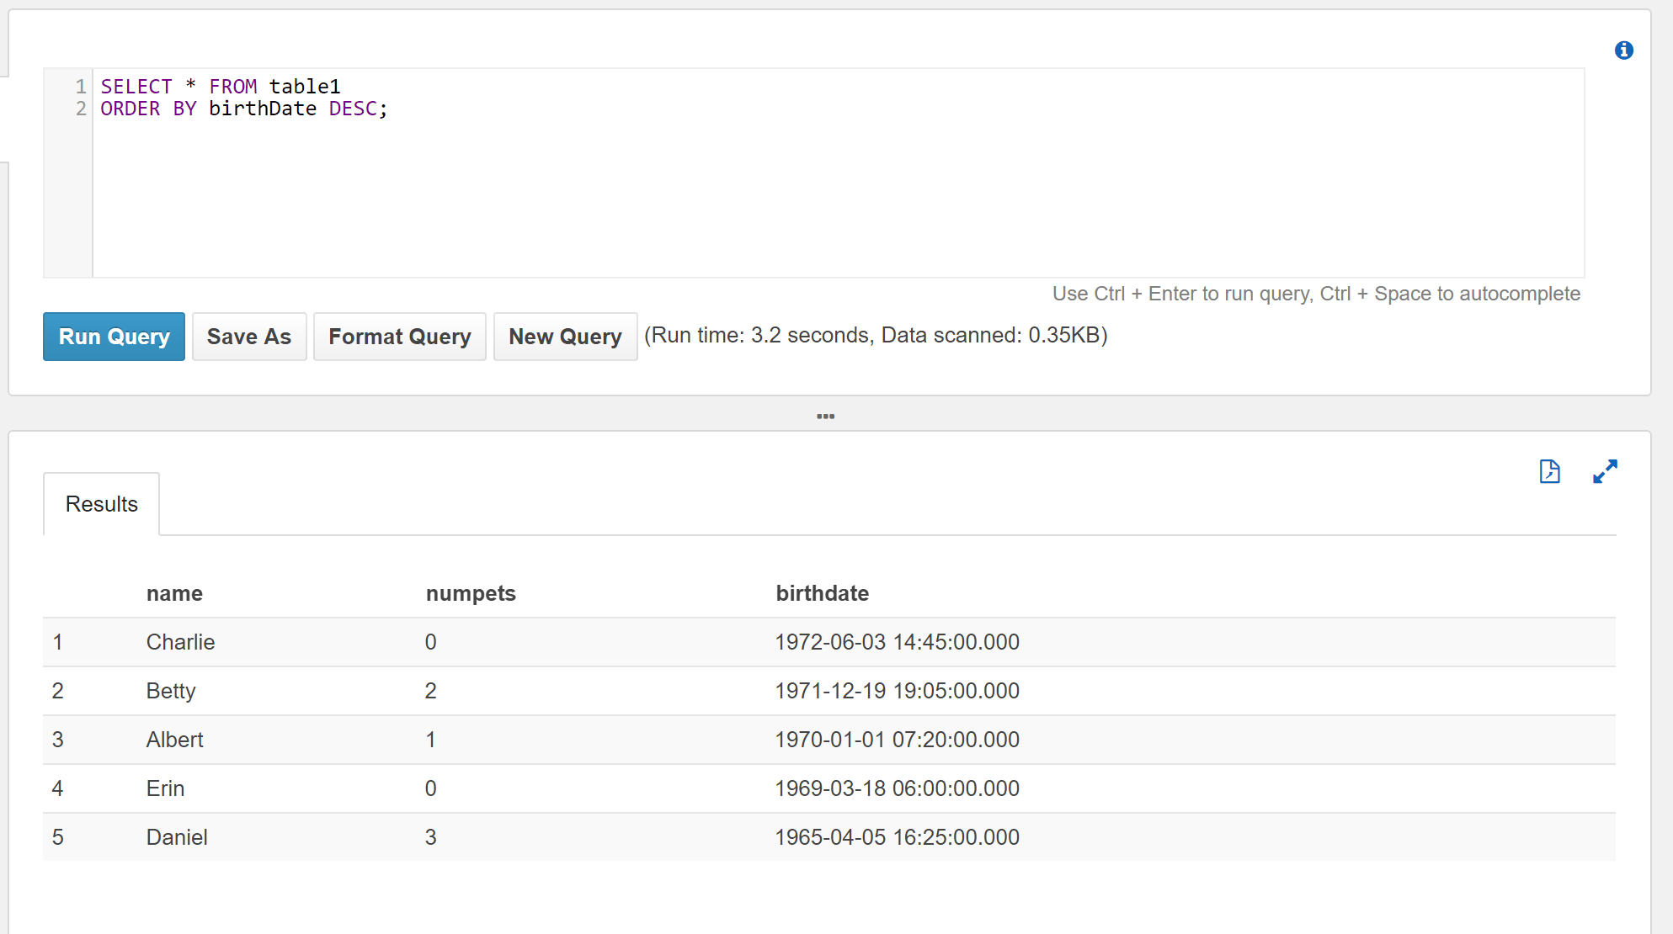This screenshot has width=1673, height=934.
Task: Format the SQL query
Action: [x=399, y=337]
